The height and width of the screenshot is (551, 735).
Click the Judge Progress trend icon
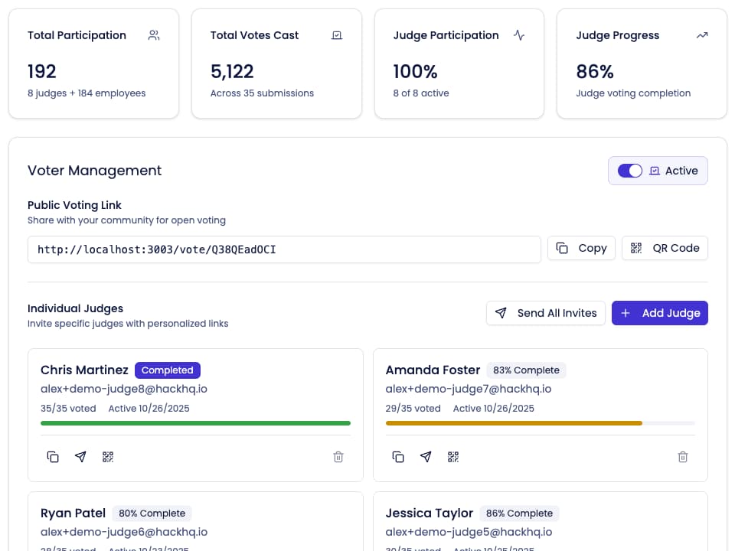[702, 35]
